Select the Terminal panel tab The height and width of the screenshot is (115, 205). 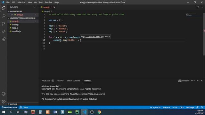(87, 81)
